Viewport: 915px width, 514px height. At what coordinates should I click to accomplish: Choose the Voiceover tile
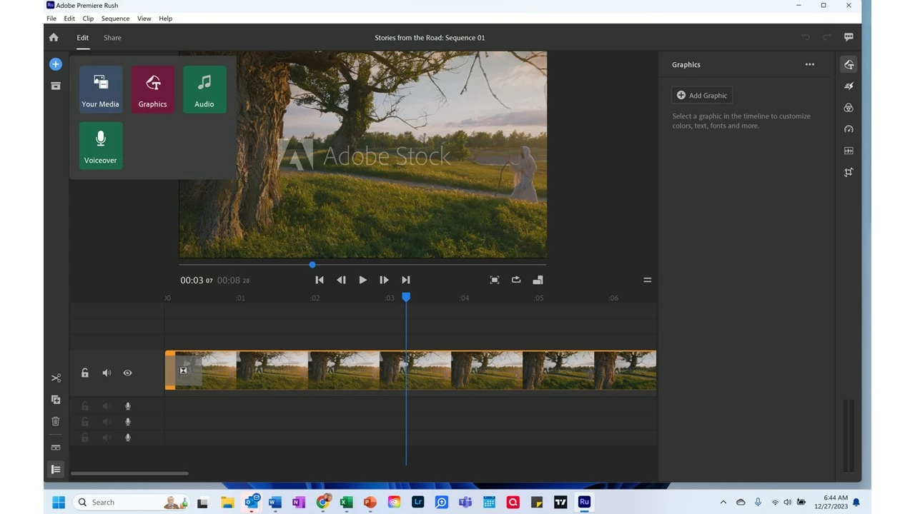click(x=101, y=146)
